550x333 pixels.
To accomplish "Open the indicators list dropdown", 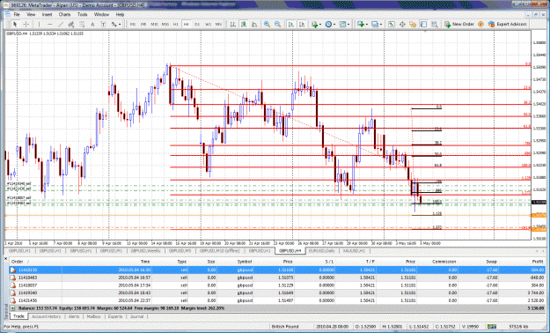I will click(x=316, y=25).
